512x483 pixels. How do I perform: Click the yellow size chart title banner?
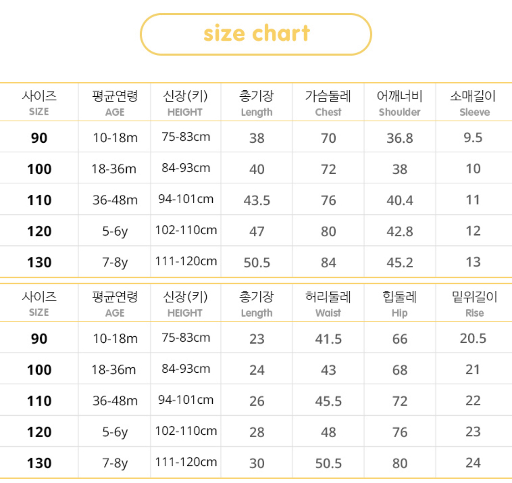tap(256, 34)
